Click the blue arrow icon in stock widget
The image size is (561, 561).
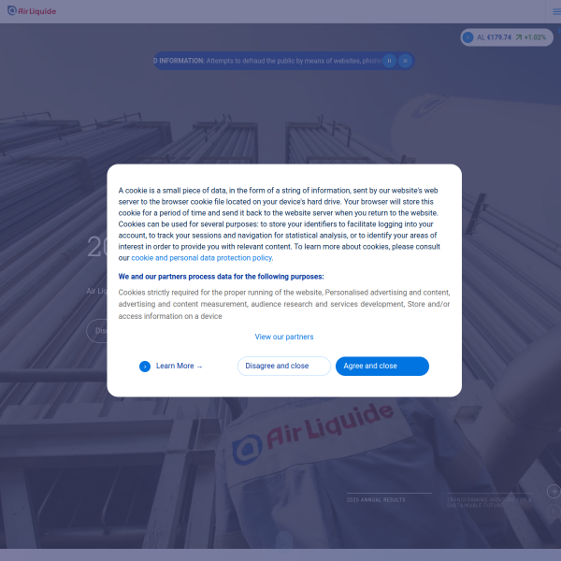467,37
